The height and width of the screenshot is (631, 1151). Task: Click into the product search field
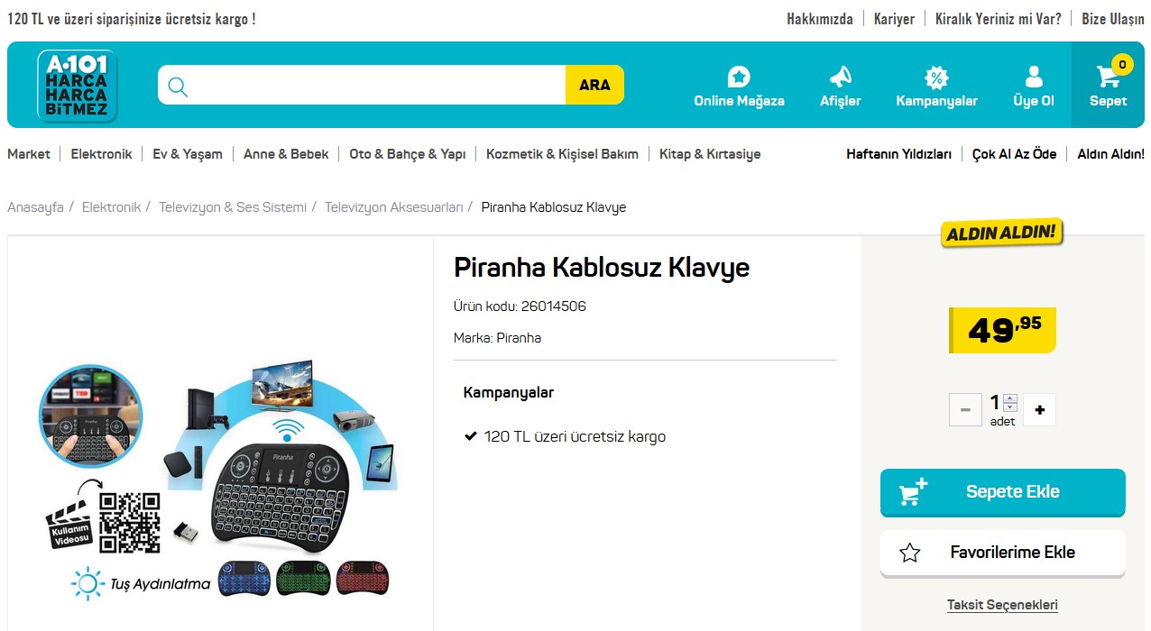click(377, 85)
